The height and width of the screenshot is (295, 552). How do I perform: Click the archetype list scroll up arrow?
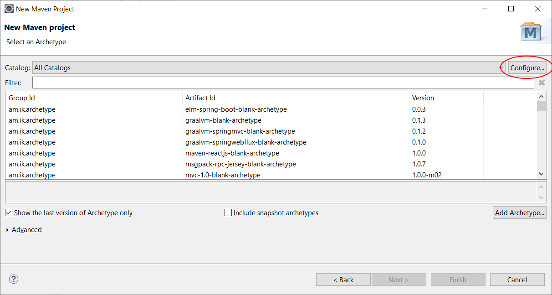coord(541,96)
